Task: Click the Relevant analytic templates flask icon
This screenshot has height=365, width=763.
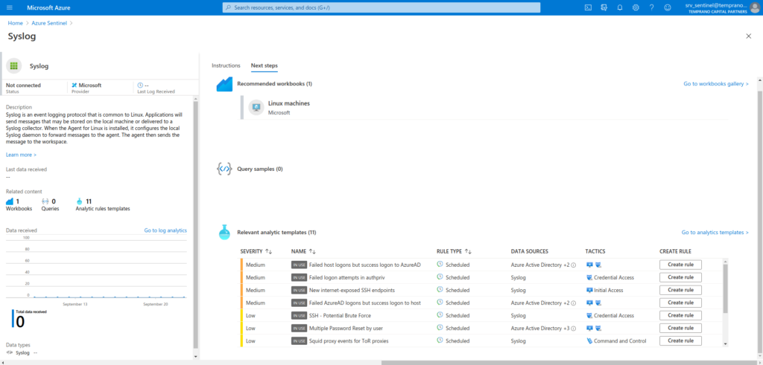Action: click(x=224, y=233)
